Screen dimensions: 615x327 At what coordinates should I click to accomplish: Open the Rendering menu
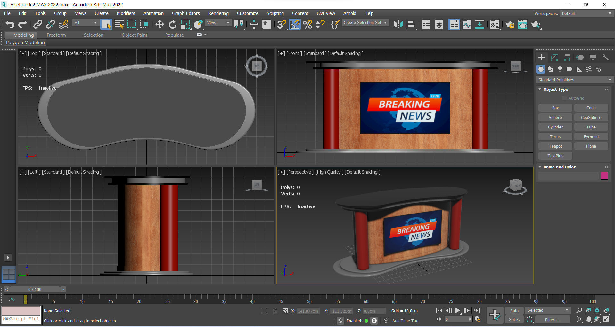pos(218,13)
